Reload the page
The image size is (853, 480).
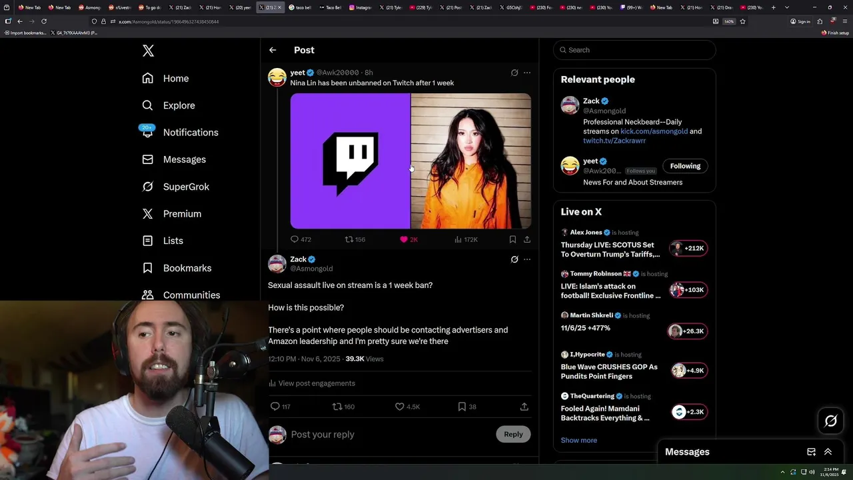tap(44, 21)
